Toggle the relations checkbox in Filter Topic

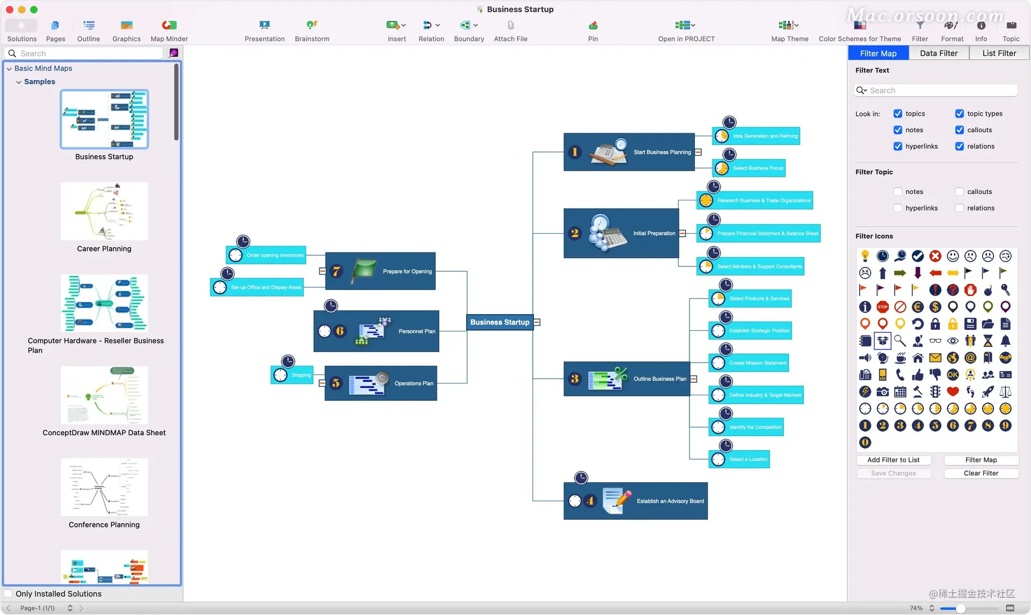coord(959,208)
